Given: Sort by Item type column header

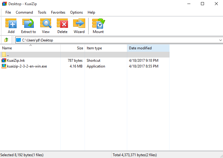Looking at the screenshot, I should pyautogui.click(x=106, y=48).
